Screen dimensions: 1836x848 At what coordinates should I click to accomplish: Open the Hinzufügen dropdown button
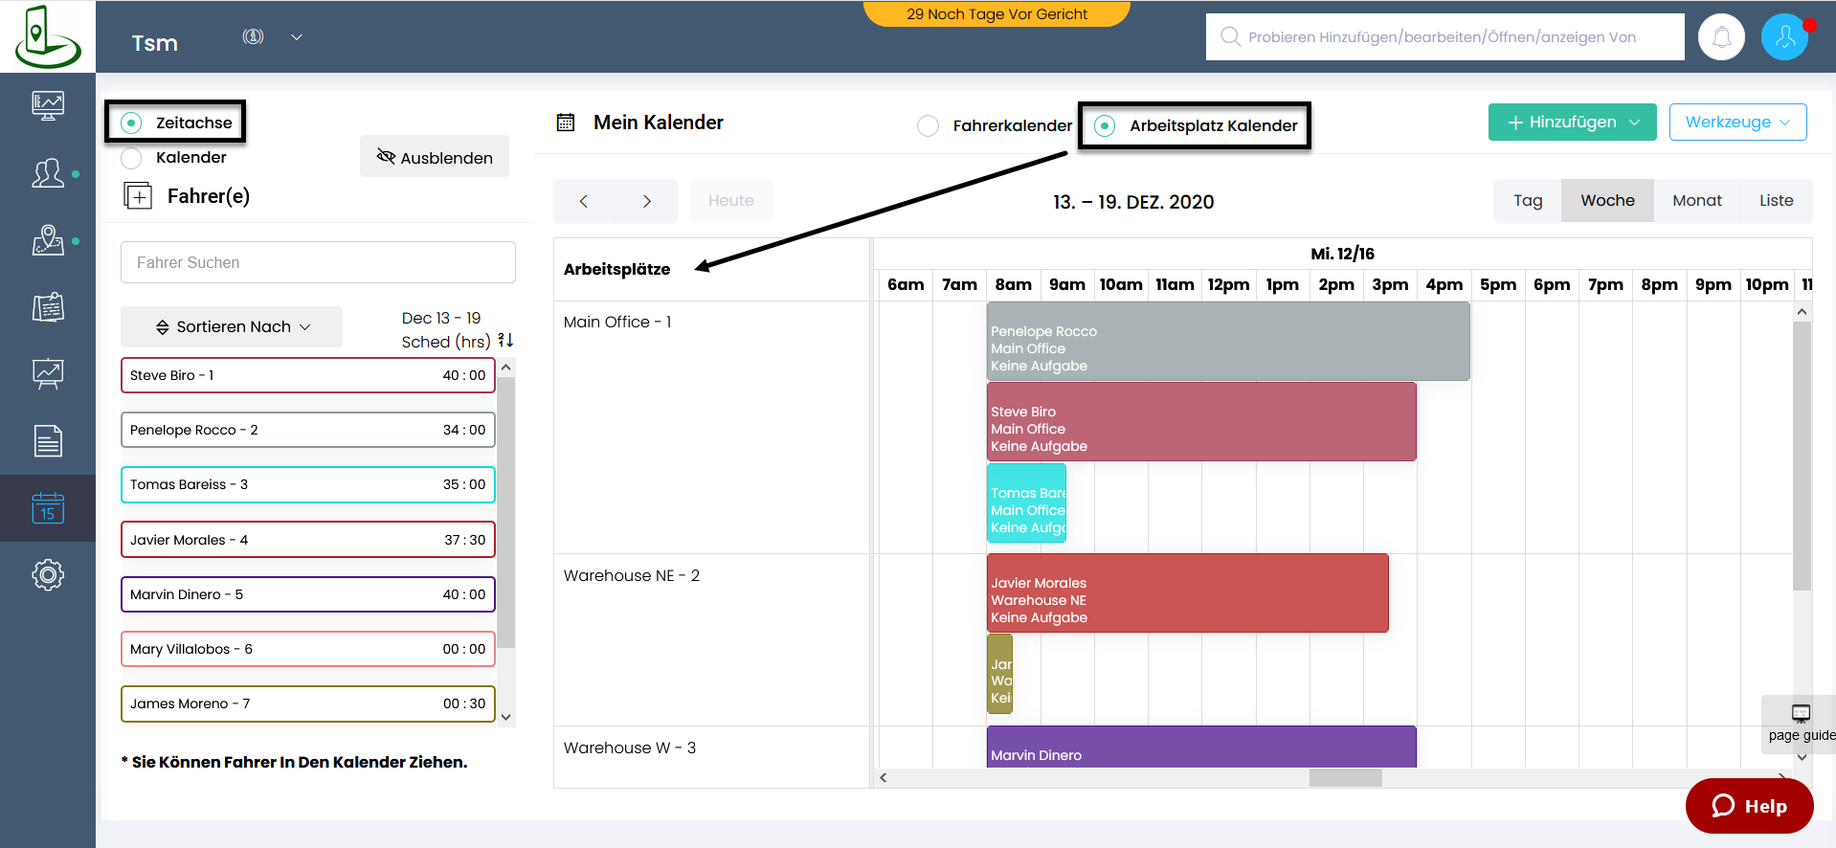click(x=1572, y=123)
